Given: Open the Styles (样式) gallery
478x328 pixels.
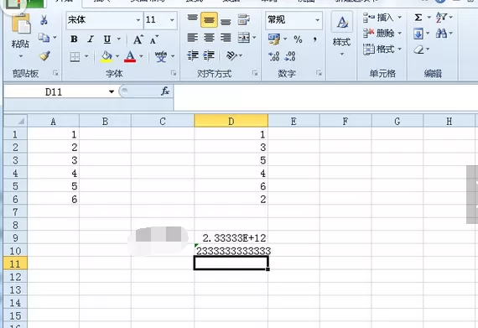Looking at the screenshot, I should (342, 34).
